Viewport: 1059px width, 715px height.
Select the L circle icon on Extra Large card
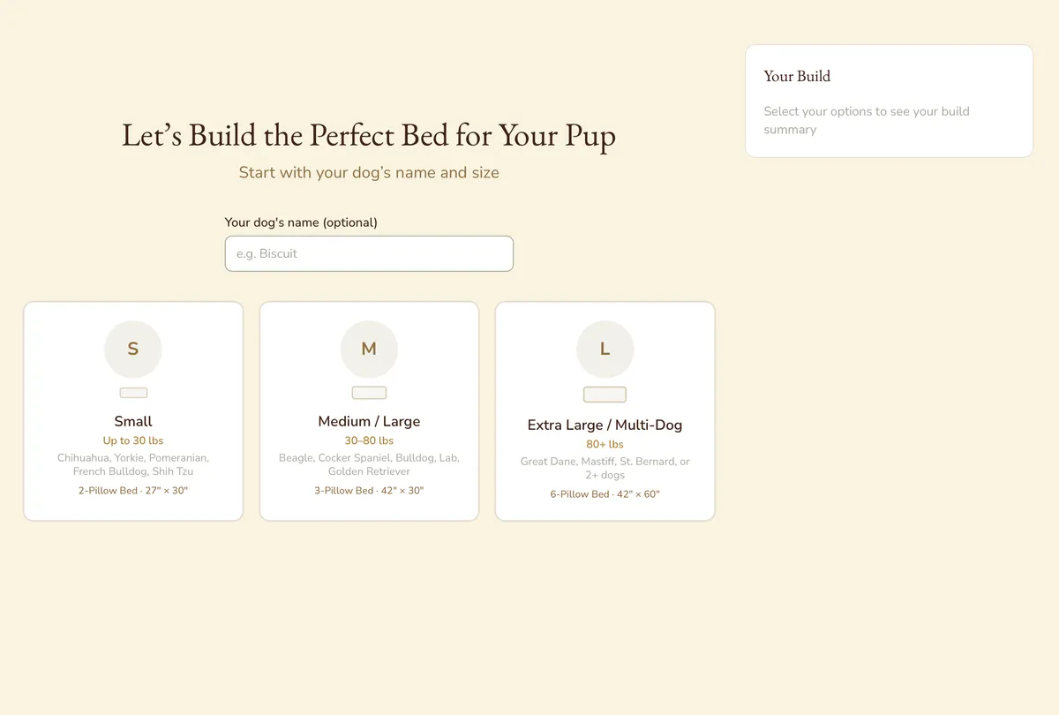coord(605,349)
